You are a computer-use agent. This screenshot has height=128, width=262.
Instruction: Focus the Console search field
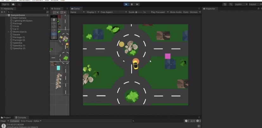[x=157, y=121]
